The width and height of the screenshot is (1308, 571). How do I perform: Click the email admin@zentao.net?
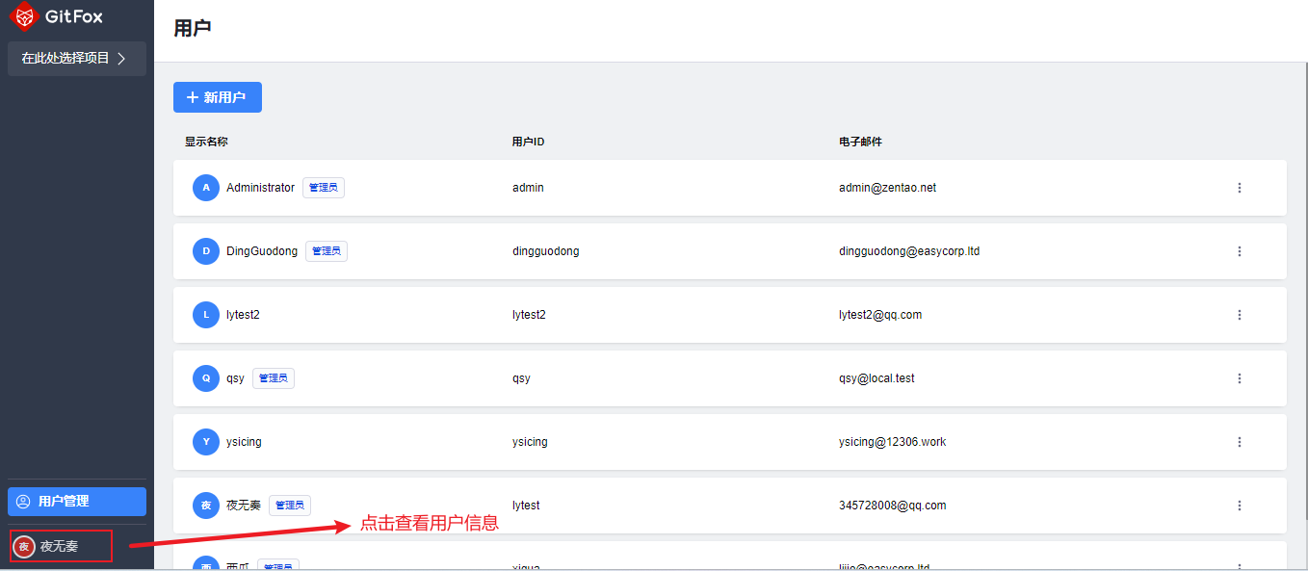point(887,188)
